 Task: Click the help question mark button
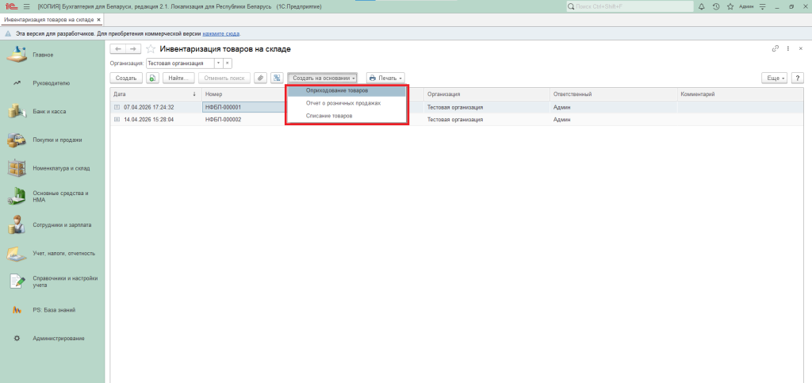click(798, 79)
